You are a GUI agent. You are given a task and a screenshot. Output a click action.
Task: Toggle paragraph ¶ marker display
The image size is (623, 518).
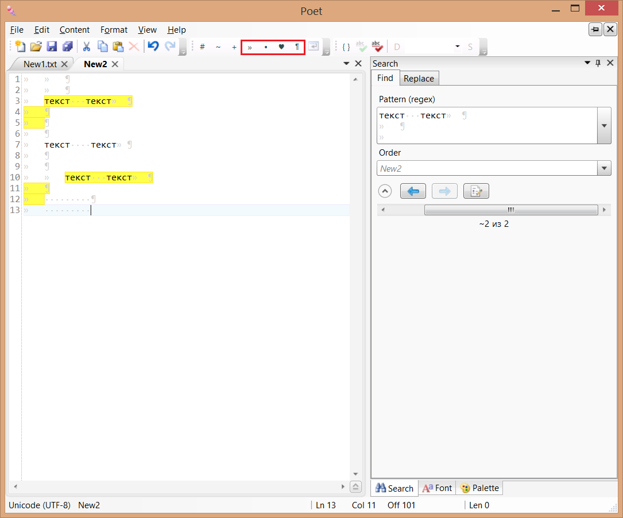[297, 47]
